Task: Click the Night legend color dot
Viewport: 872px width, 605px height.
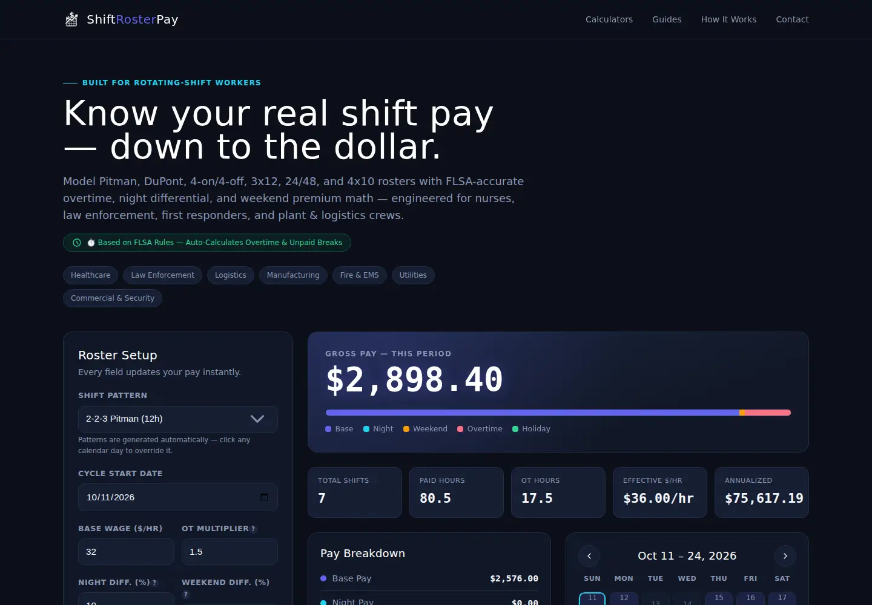Action: [x=366, y=429]
